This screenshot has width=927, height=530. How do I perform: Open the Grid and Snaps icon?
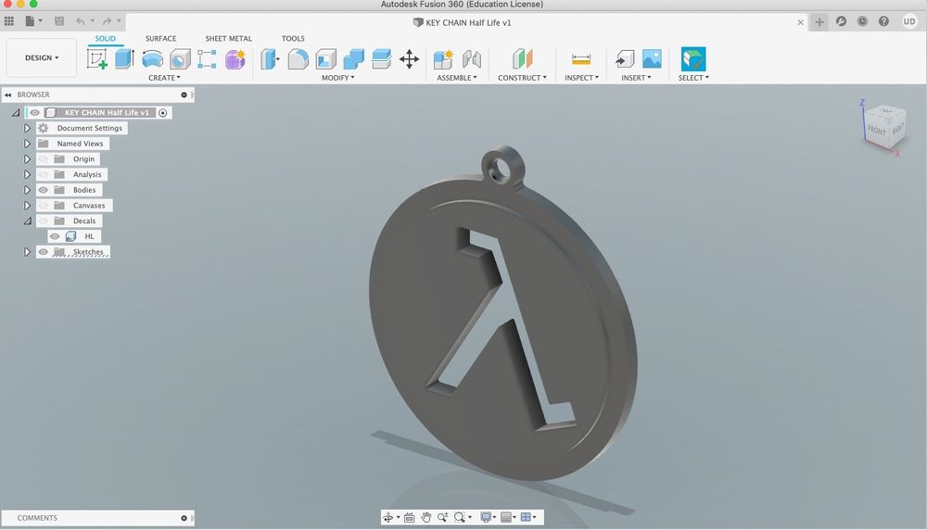(x=505, y=518)
